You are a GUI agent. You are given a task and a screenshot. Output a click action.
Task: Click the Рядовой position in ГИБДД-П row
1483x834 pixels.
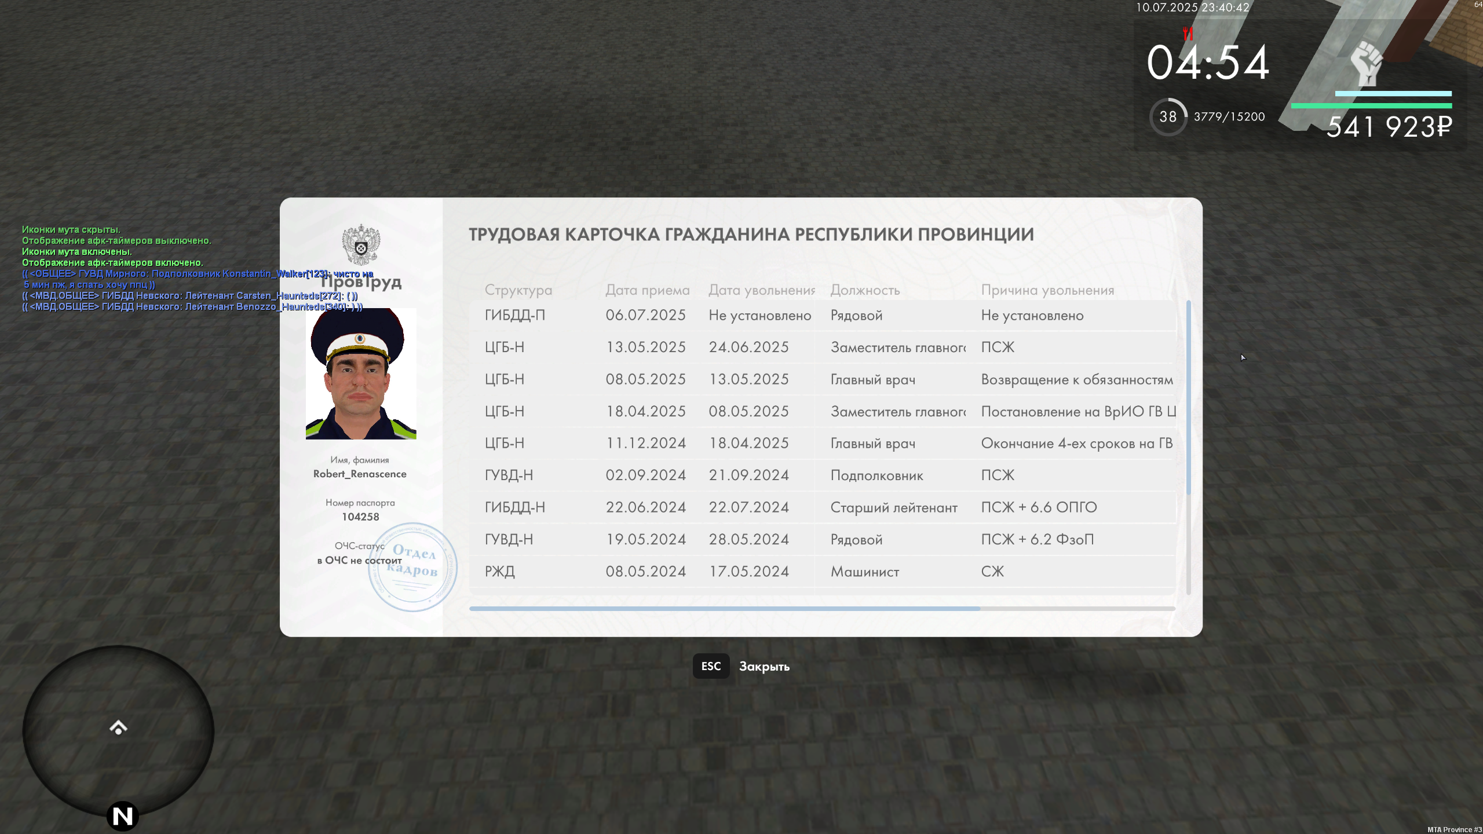(x=856, y=316)
